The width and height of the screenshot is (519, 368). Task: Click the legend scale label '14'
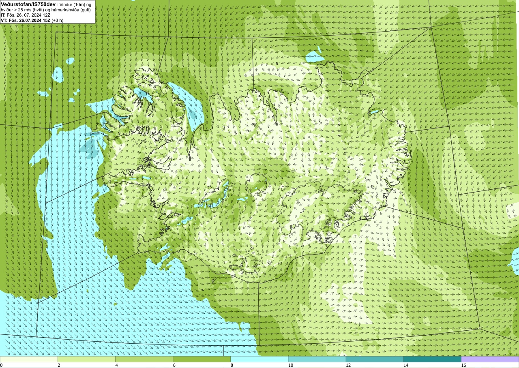click(x=406, y=365)
